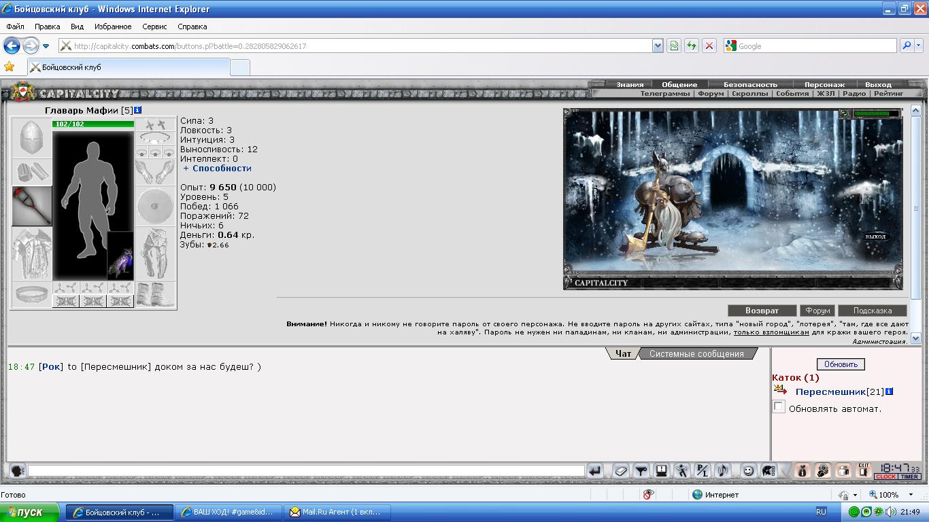The width and height of the screenshot is (929, 522).
Task: Click the выход sign in scene
Action: (875, 237)
